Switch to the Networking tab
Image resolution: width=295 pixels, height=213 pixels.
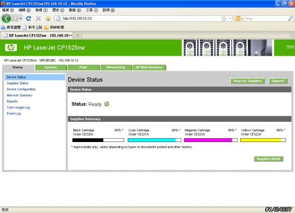point(116,67)
